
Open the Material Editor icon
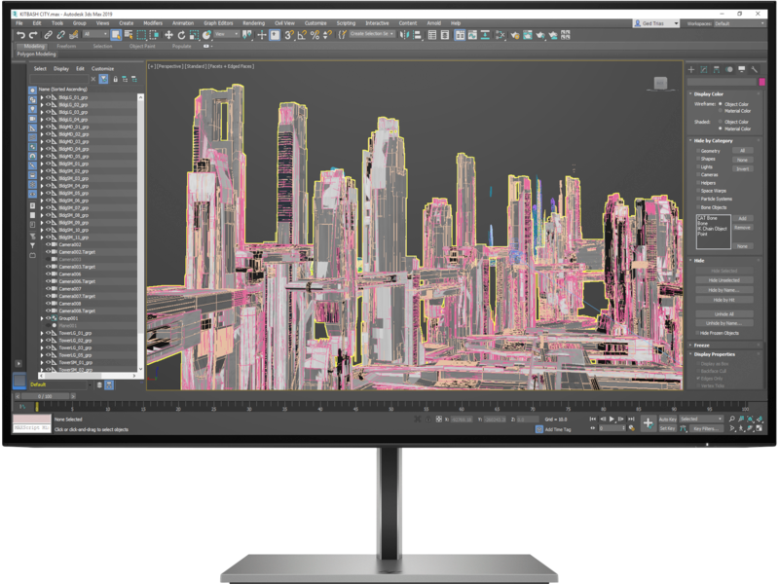pyautogui.click(x=500, y=35)
